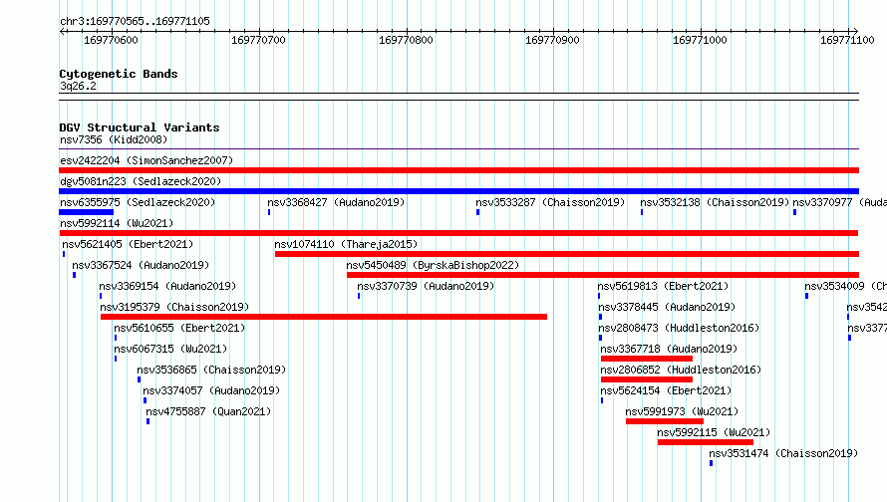Click the ruler's right arrow end
The width and height of the screenshot is (887, 502).
click(855, 31)
